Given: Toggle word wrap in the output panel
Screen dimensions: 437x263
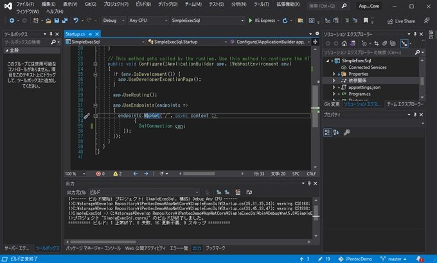Looking at the screenshot, I should [x=249, y=192].
